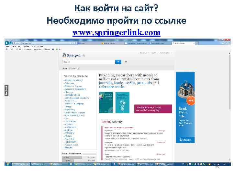Open the Life Sciences discipline
The image size is (233, 175).
tap(70, 122)
